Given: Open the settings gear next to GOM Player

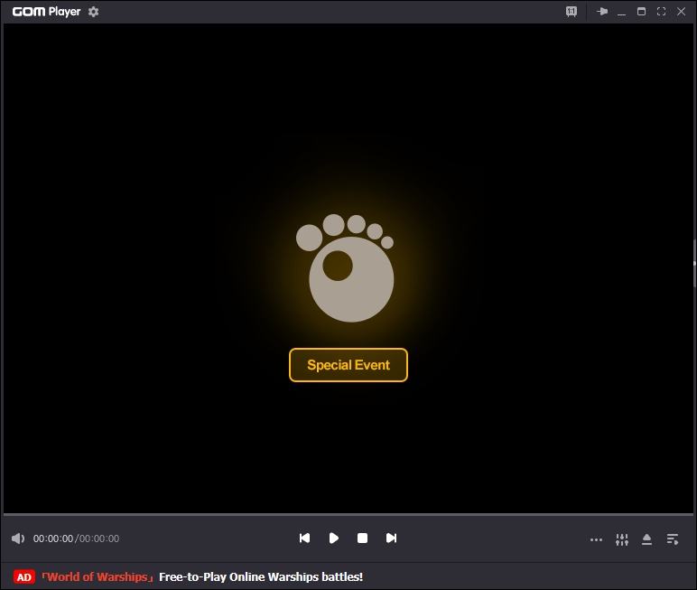Looking at the screenshot, I should 93,12.
